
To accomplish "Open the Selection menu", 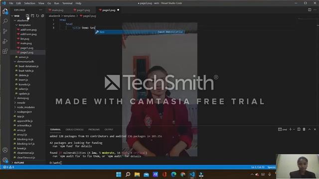I will click(30, 3).
